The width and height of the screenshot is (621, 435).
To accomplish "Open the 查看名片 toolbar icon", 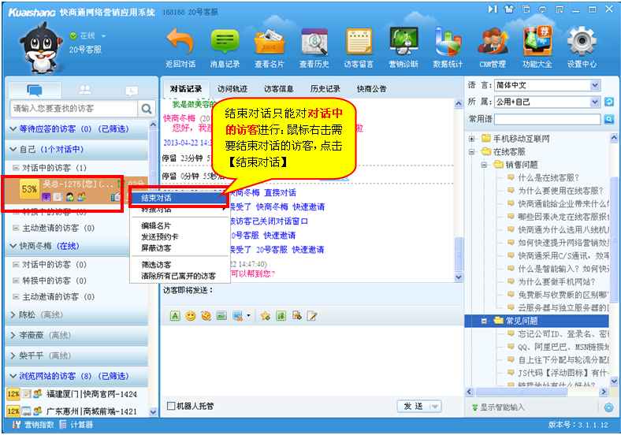I will (270, 43).
